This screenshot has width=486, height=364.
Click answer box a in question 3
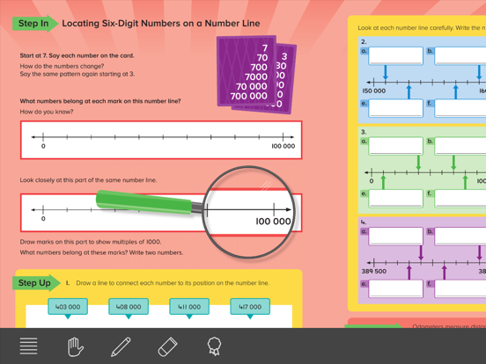[396, 146]
